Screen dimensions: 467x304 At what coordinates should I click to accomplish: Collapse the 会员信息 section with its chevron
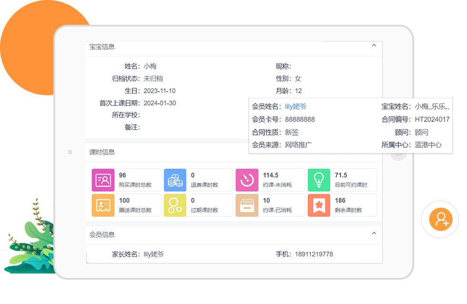(374, 233)
